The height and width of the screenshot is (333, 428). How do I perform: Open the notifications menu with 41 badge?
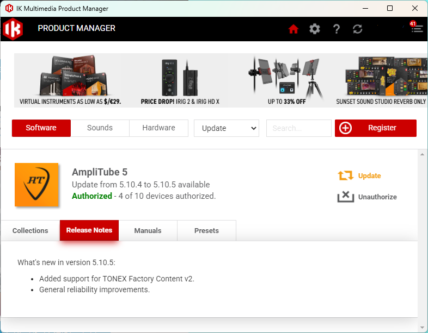417,28
